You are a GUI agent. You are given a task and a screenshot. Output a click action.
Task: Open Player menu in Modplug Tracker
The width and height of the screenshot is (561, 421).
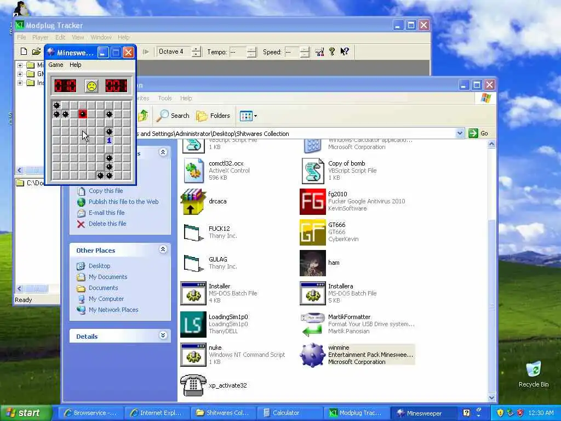40,37
